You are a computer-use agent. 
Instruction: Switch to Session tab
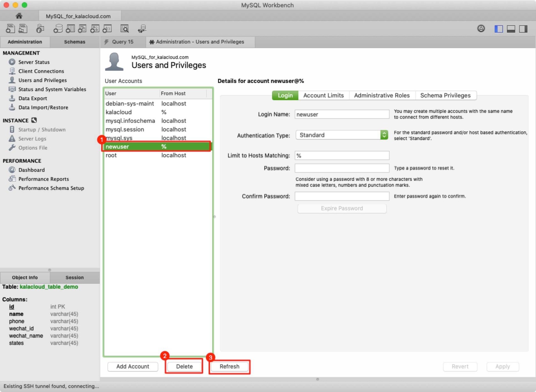[x=75, y=277]
